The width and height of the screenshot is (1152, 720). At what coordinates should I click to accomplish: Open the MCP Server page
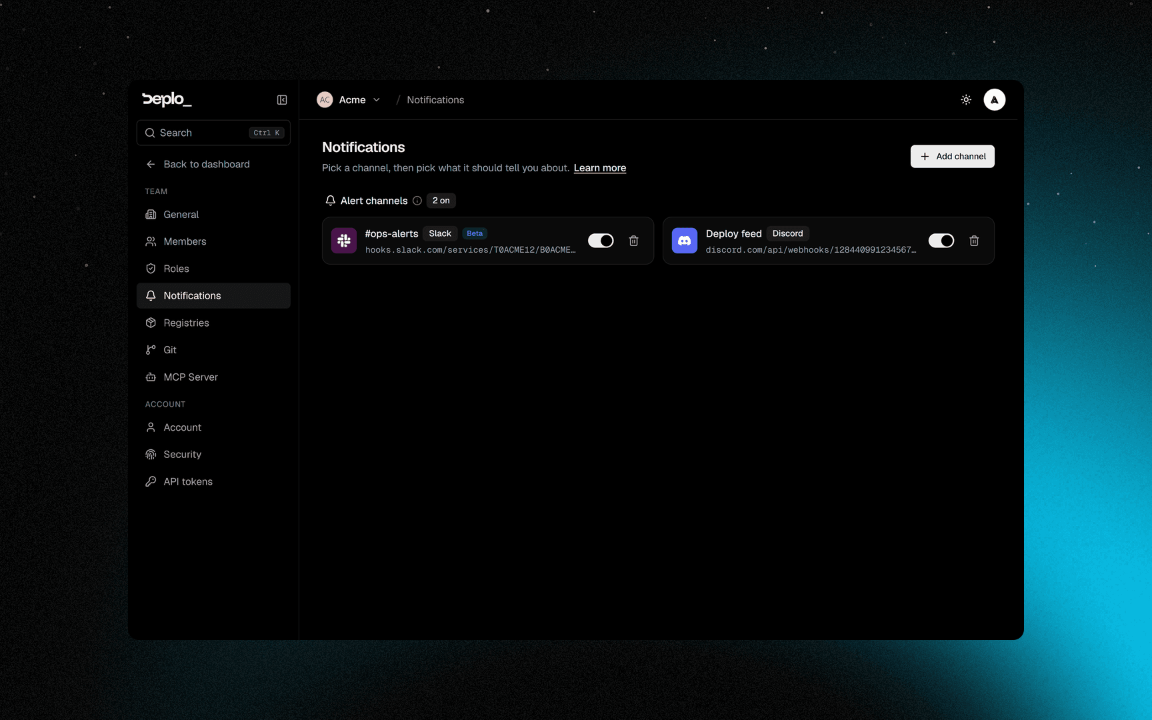click(x=213, y=377)
